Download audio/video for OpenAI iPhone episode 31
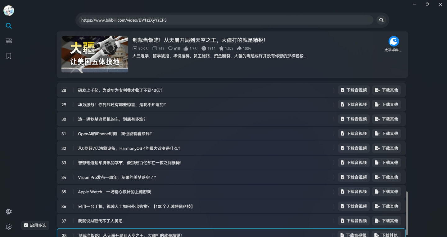447x237 pixels. 353,133
